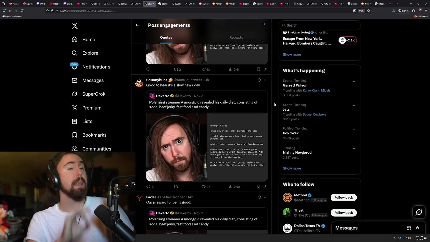430x242 pixels.
Task: Open Scunnybuns profile avatar
Action: (x=139, y=83)
